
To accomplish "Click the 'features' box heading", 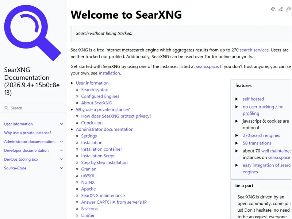I will pos(243,85).
